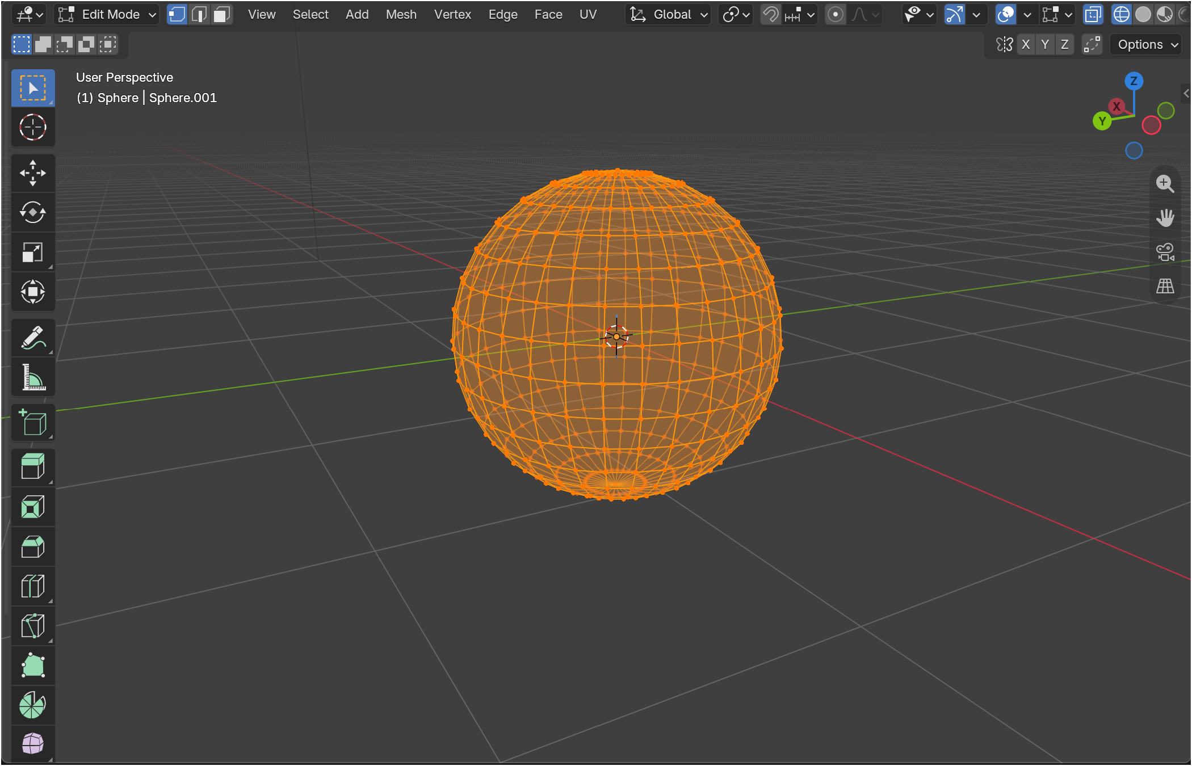This screenshot has width=1192, height=766.
Task: Select the Annotate pencil tool
Action: (33, 338)
